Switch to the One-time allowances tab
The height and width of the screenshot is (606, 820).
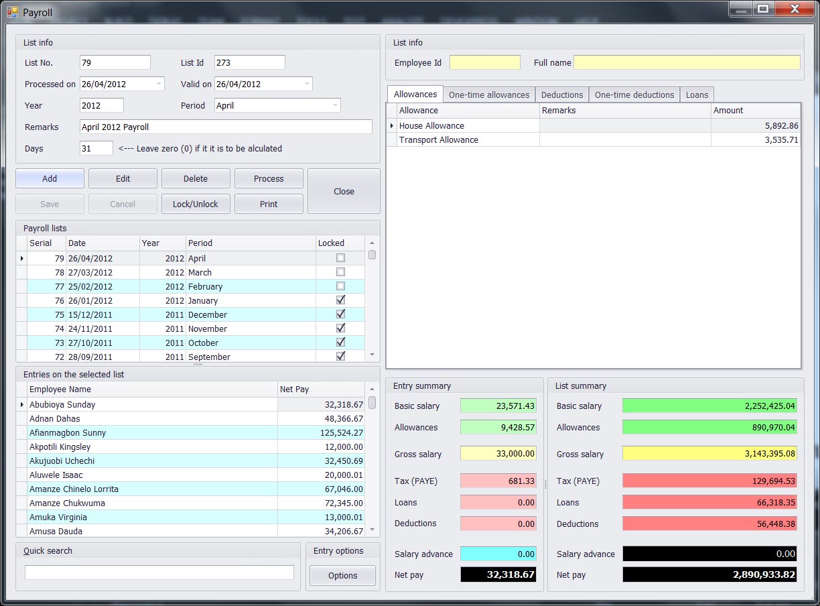[489, 95]
